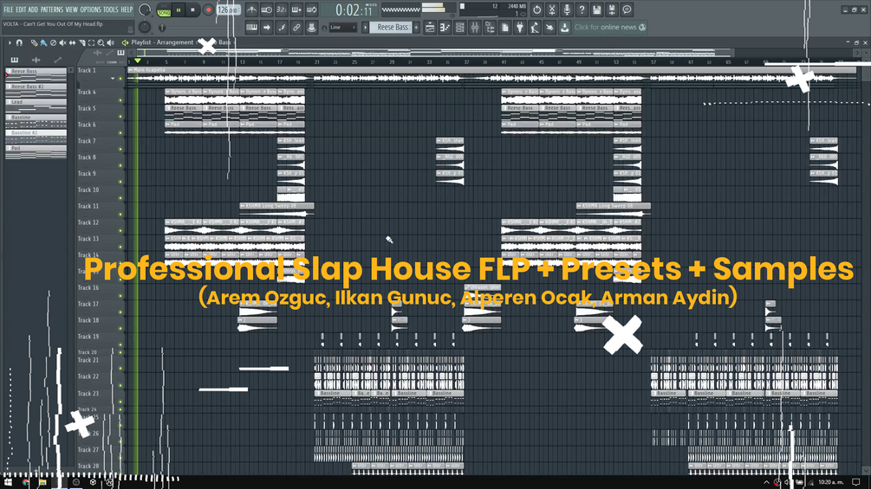Image resolution: width=871 pixels, height=489 pixels.
Task: Select the Draw pencil tool in Playlist
Action: (x=35, y=42)
